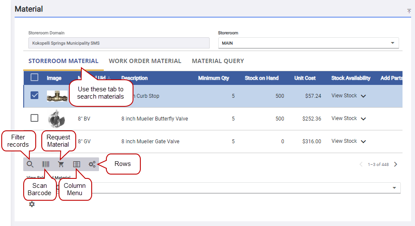The height and width of the screenshot is (226, 415).
Task: Check the 8" BV row checkbox
Action: click(x=34, y=118)
